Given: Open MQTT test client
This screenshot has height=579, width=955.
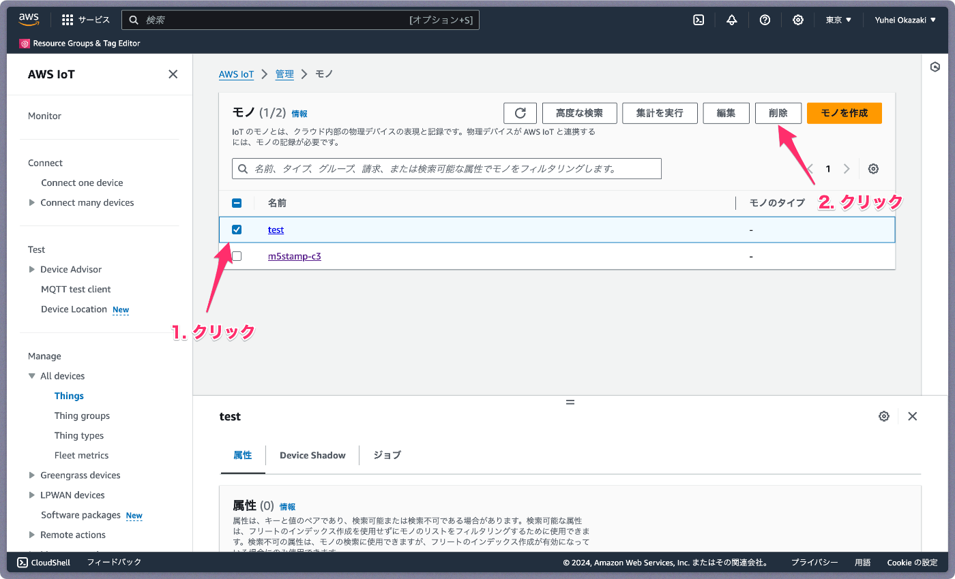Looking at the screenshot, I should [76, 289].
